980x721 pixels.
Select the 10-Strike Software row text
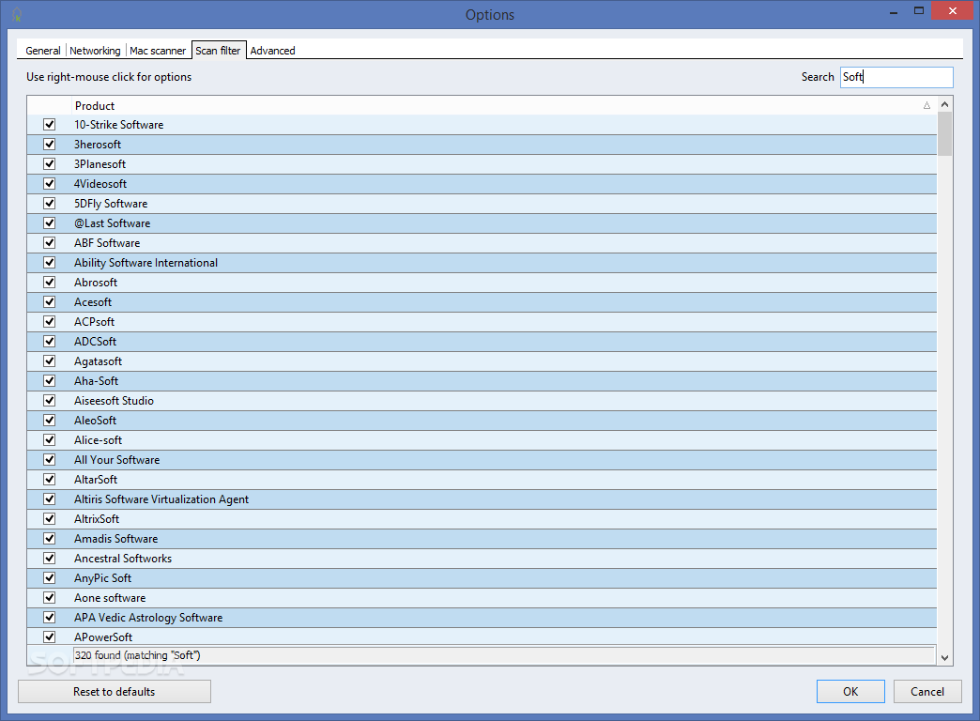pos(119,125)
